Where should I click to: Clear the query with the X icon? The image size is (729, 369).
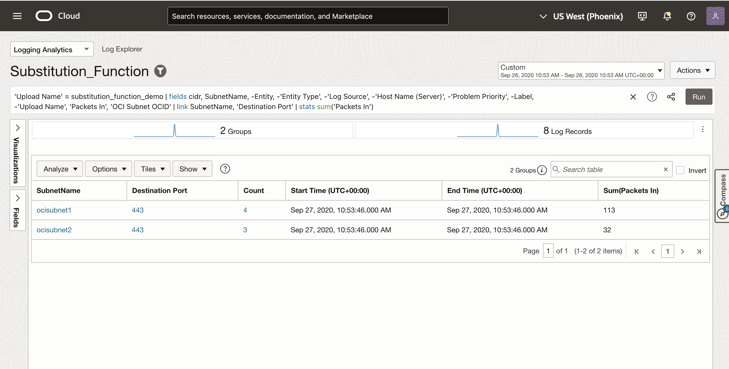coord(633,97)
